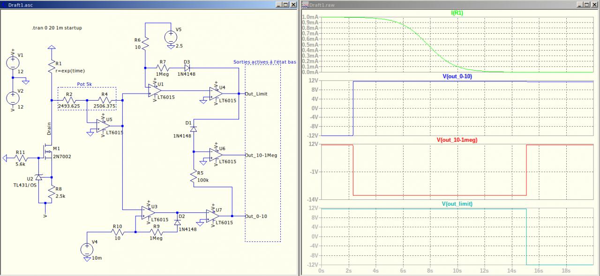Click the V(out_0-10) trace label
This screenshot has height=276, width=600.
pyautogui.click(x=457, y=76)
